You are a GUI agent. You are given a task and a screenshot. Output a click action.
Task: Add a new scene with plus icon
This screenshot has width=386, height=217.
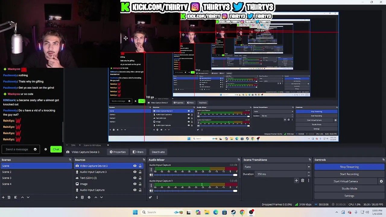tap(3, 197)
